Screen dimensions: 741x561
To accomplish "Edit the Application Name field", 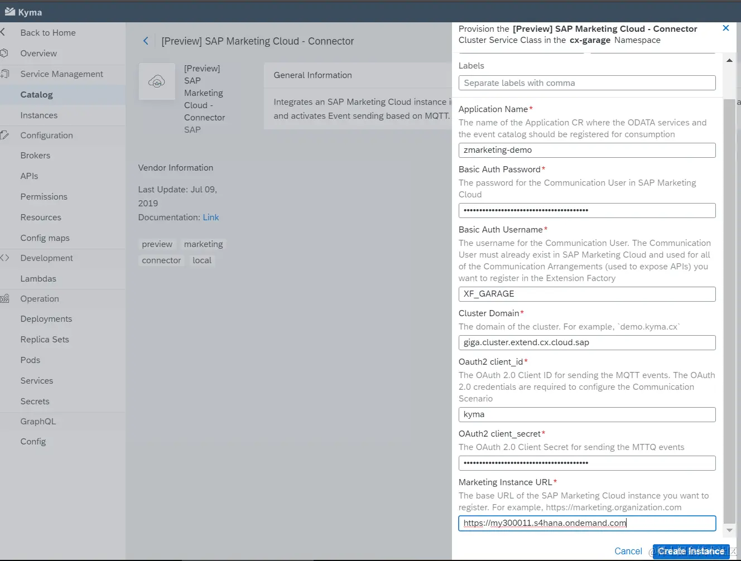I will pyautogui.click(x=587, y=150).
